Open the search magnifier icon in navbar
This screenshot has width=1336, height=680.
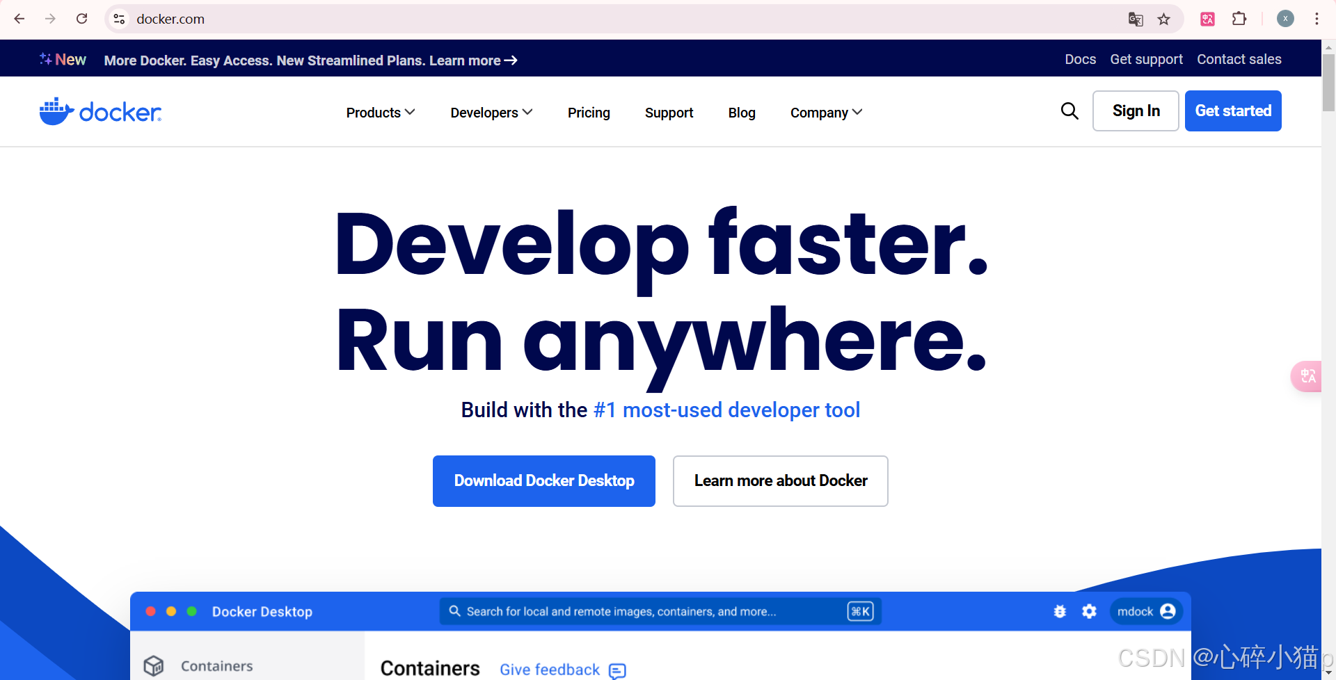click(1069, 111)
